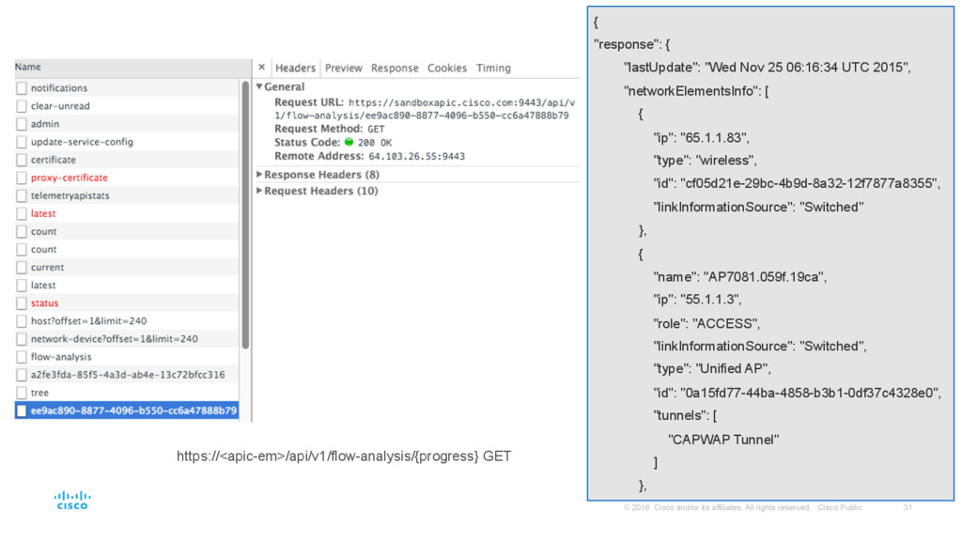962x541 pixels.
Task: Select the update-service-config request
Action: 127,142
